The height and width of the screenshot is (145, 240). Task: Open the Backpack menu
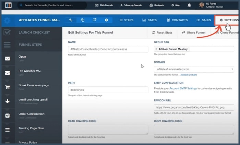pyautogui.click(x=157, y=5)
